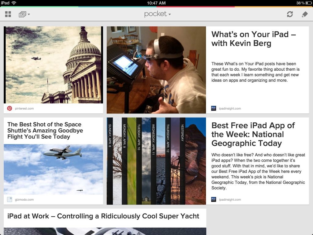Click the Kevin Berg photo thumbnail

pos(156,70)
